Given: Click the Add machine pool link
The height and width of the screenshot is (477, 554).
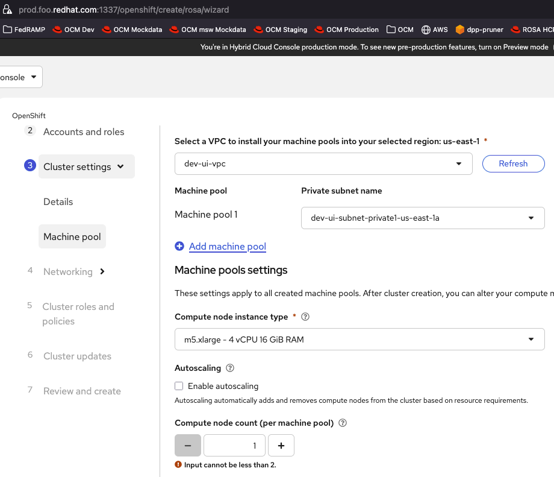Looking at the screenshot, I should click(228, 246).
